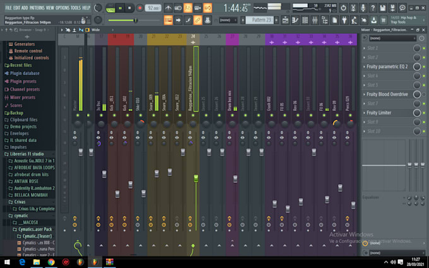Click the render audio export icon
429x268 pixels.
[x=392, y=8]
